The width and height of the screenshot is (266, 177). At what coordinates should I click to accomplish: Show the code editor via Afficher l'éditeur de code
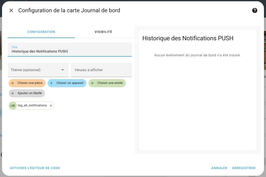click(35, 168)
